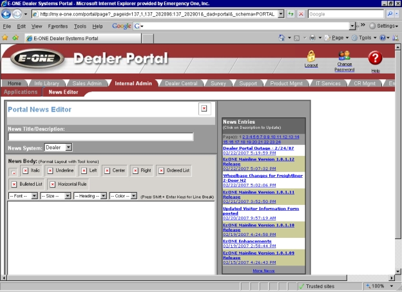The image size is (402, 292).
Task: Click the Bulleted List icon
Action: [14, 184]
